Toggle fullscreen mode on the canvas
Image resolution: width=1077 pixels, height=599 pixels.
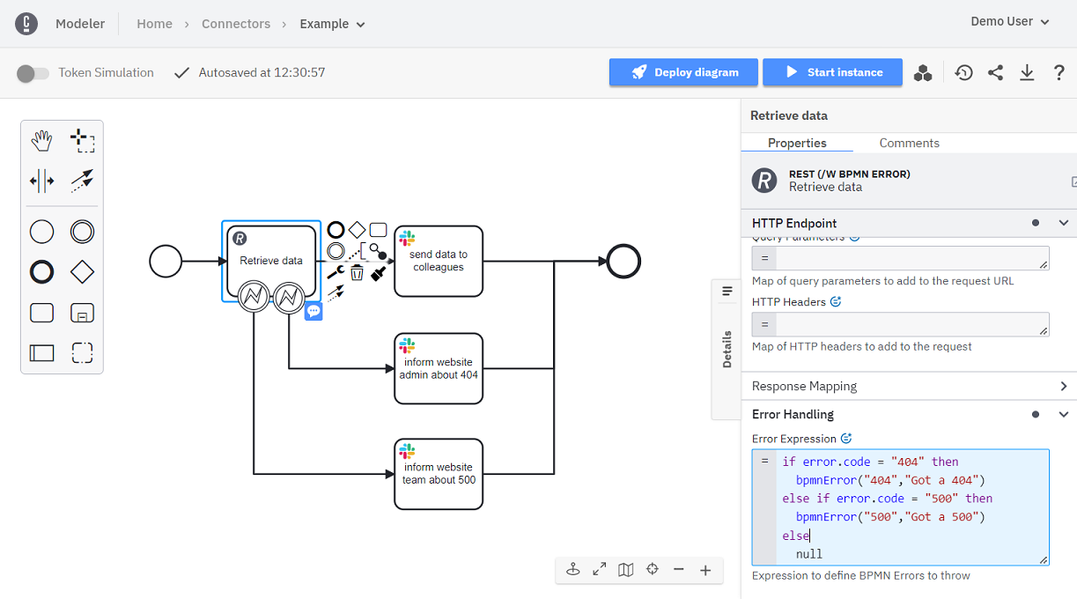point(600,570)
